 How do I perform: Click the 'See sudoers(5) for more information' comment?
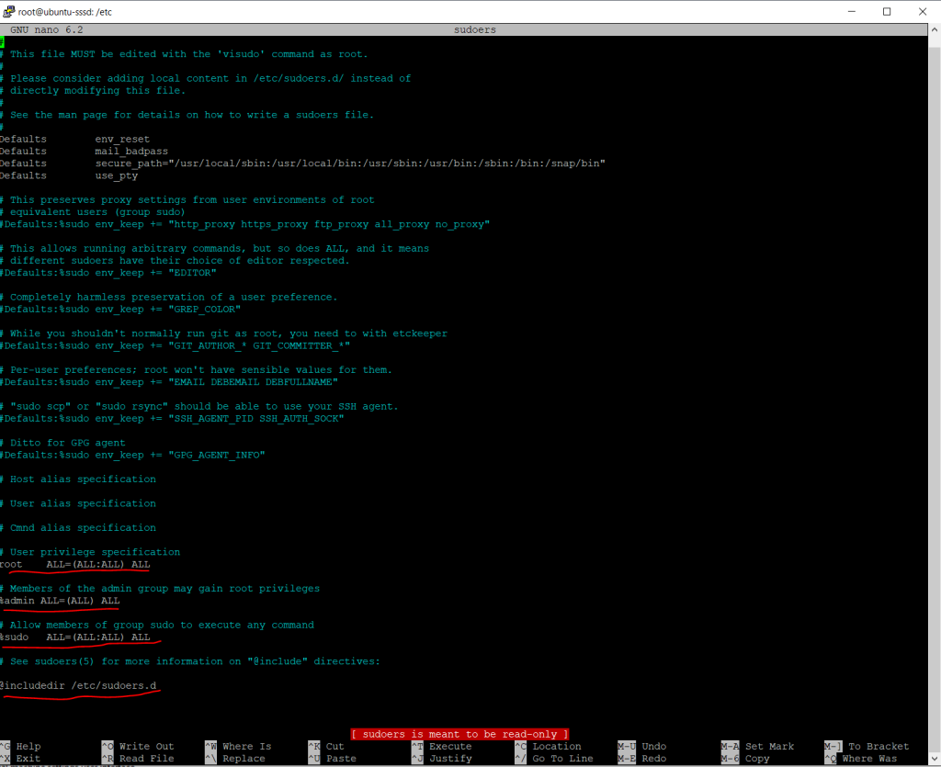(x=190, y=661)
